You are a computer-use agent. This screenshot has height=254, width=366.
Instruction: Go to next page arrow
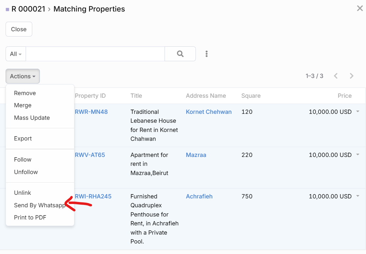click(x=352, y=76)
